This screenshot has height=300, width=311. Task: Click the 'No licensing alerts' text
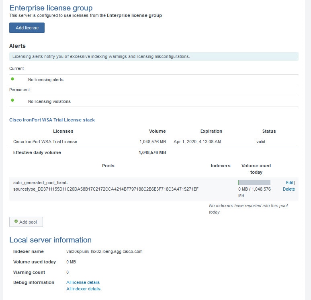coord(46,80)
